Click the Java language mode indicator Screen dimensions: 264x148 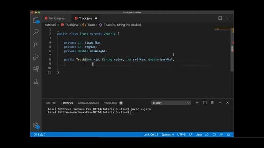click(199, 134)
